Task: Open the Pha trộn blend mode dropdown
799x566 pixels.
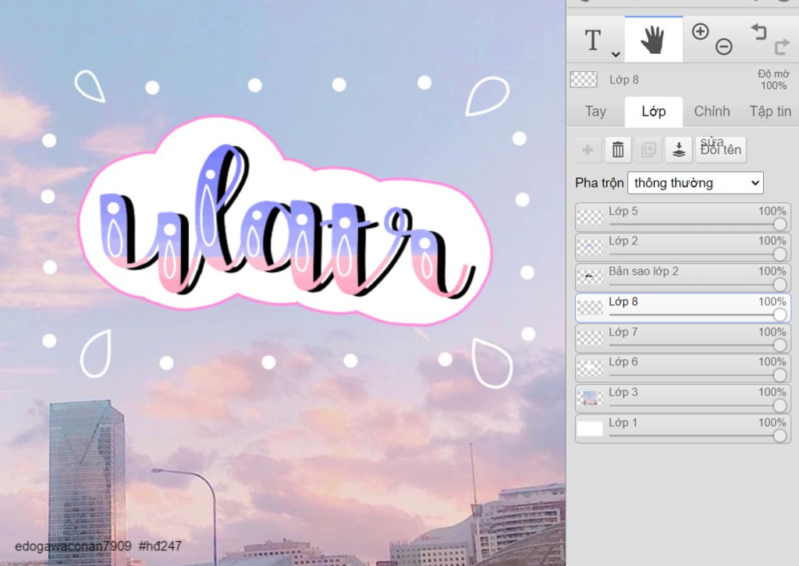Action: coord(695,183)
